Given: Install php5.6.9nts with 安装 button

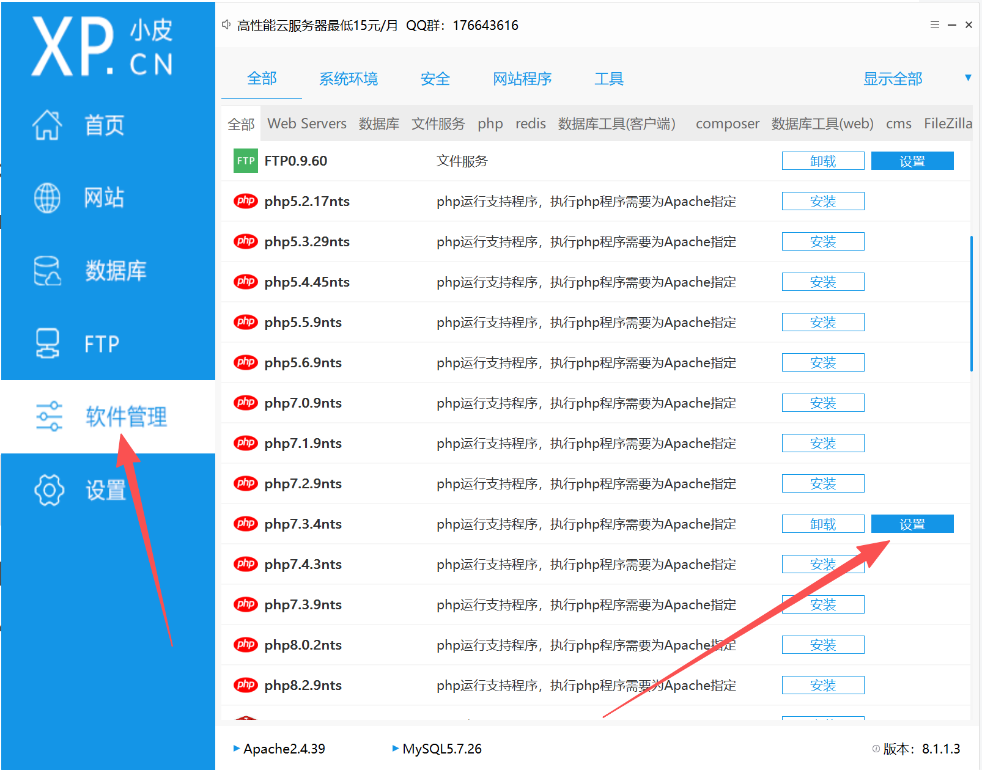Looking at the screenshot, I should pos(823,362).
